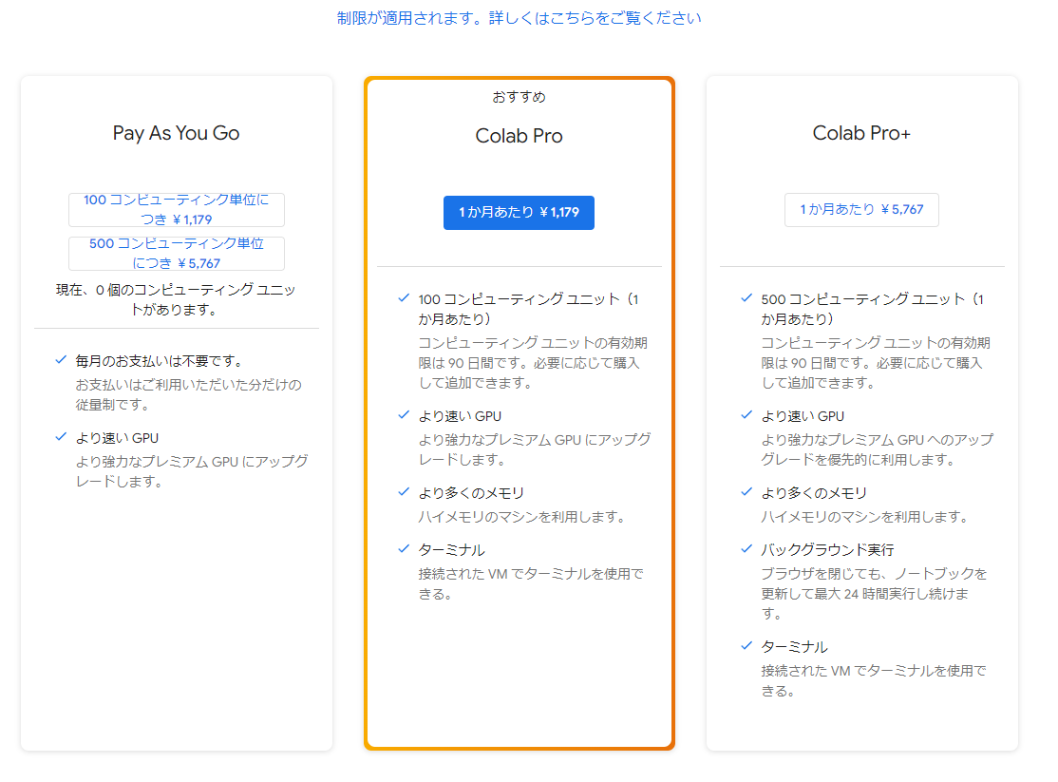Image resolution: width=1058 pixels, height=782 pixels.
Task: Click アップグレードを優先的に利用します description in Pro+
Action: 878,449
